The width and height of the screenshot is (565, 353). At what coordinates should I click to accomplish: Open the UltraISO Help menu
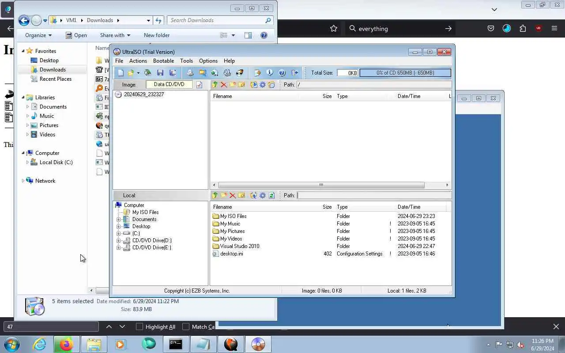point(229,61)
